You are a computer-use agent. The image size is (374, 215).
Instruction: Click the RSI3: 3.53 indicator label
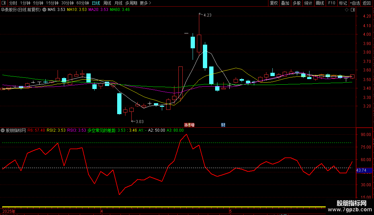[x=76, y=130]
